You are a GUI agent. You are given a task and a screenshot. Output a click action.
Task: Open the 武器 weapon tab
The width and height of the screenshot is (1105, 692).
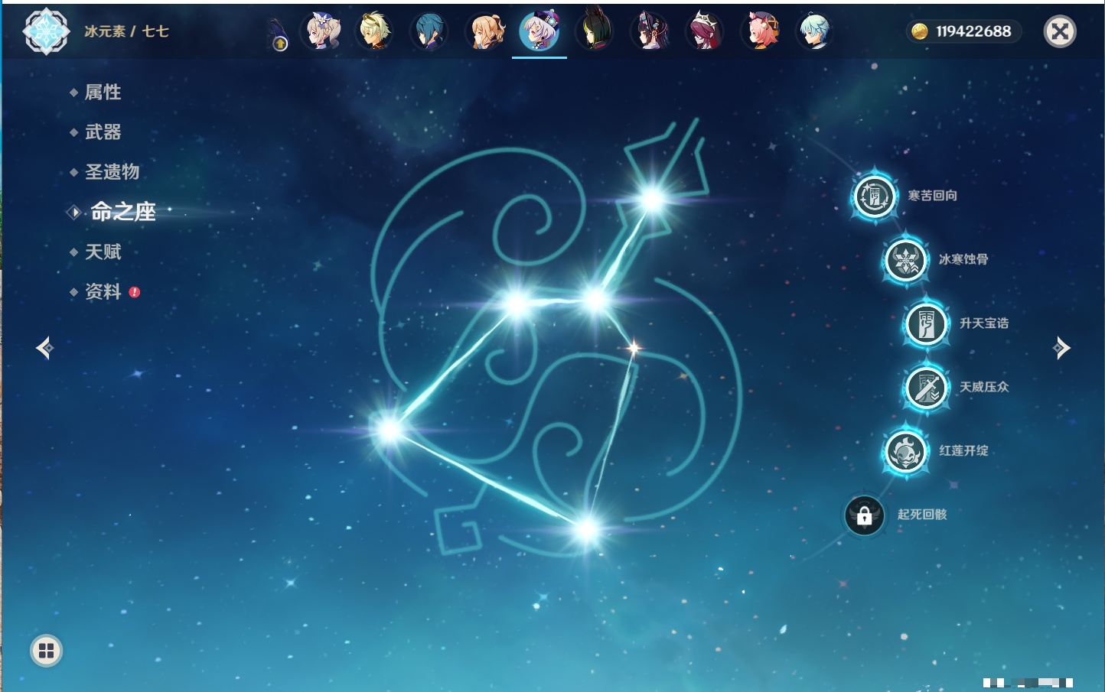click(x=103, y=132)
